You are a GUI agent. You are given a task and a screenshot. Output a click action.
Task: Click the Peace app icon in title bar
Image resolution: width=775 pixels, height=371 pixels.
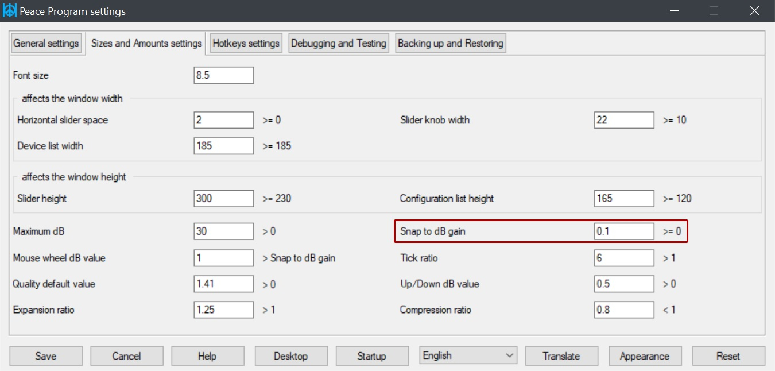[10, 10]
